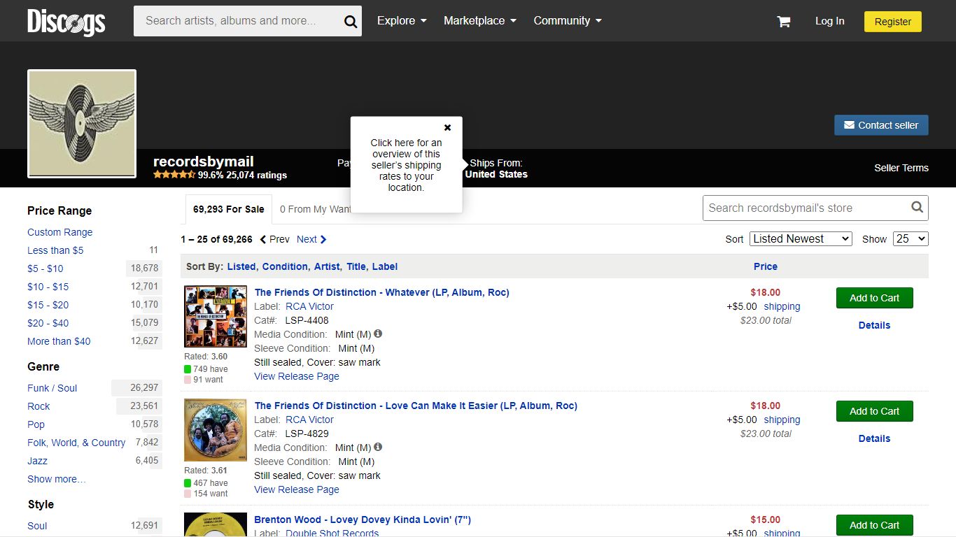Filter by $20 - $40 price range
Screen dimensions: 956x537
48,323
